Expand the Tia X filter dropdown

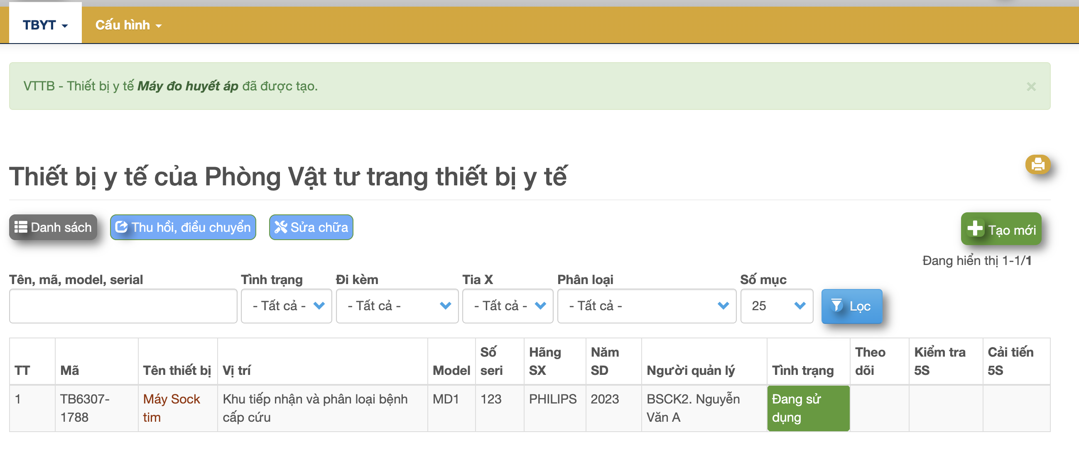(507, 306)
